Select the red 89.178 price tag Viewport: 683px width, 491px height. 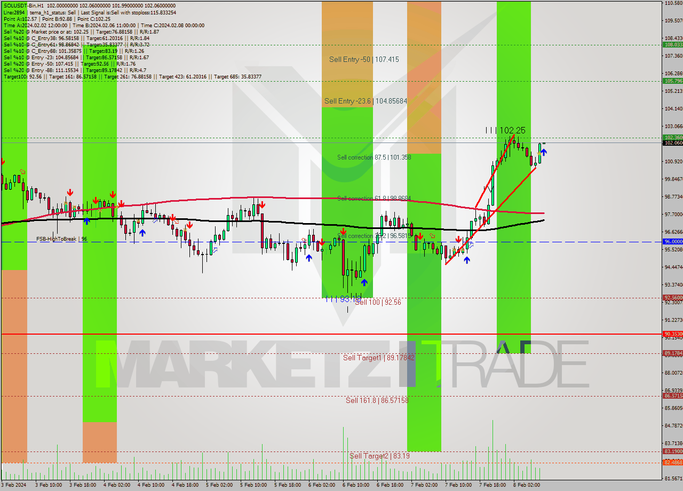673,353
